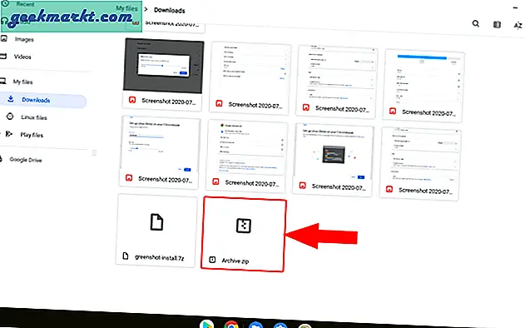Select the greenshot-install.7z file
525x328 pixels.
click(156, 231)
